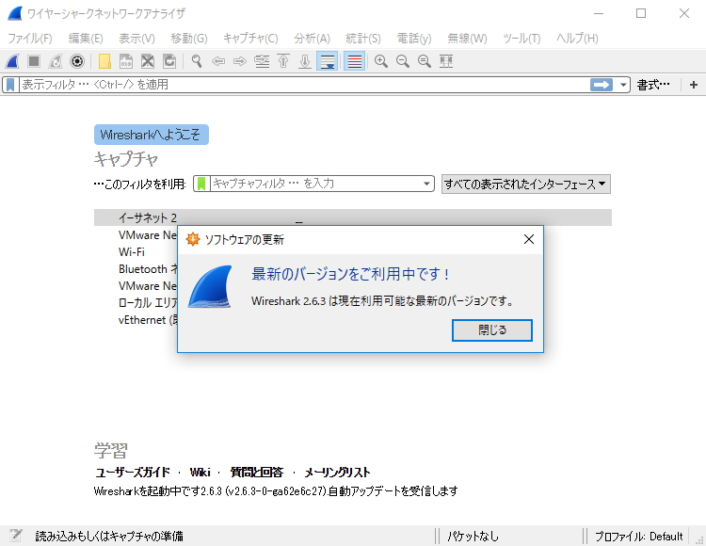The width and height of the screenshot is (706, 546).
Task: Click expert info icon in status bar
Action: tap(16, 536)
